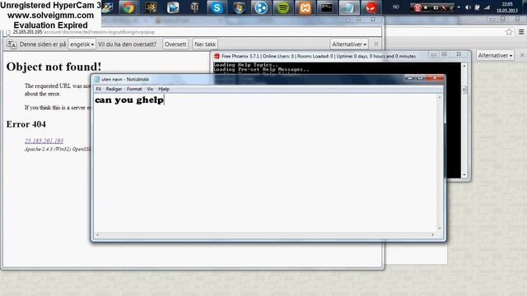
Task: Click the Notepad title bar icon
Action: (97, 79)
